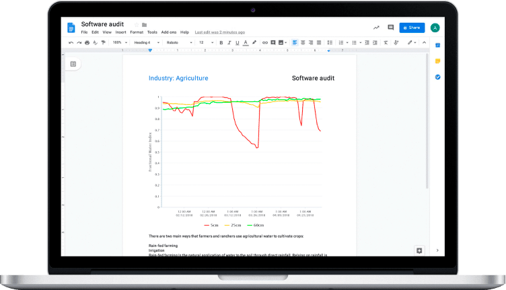
Task: Justify text
Action: coord(319,42)
